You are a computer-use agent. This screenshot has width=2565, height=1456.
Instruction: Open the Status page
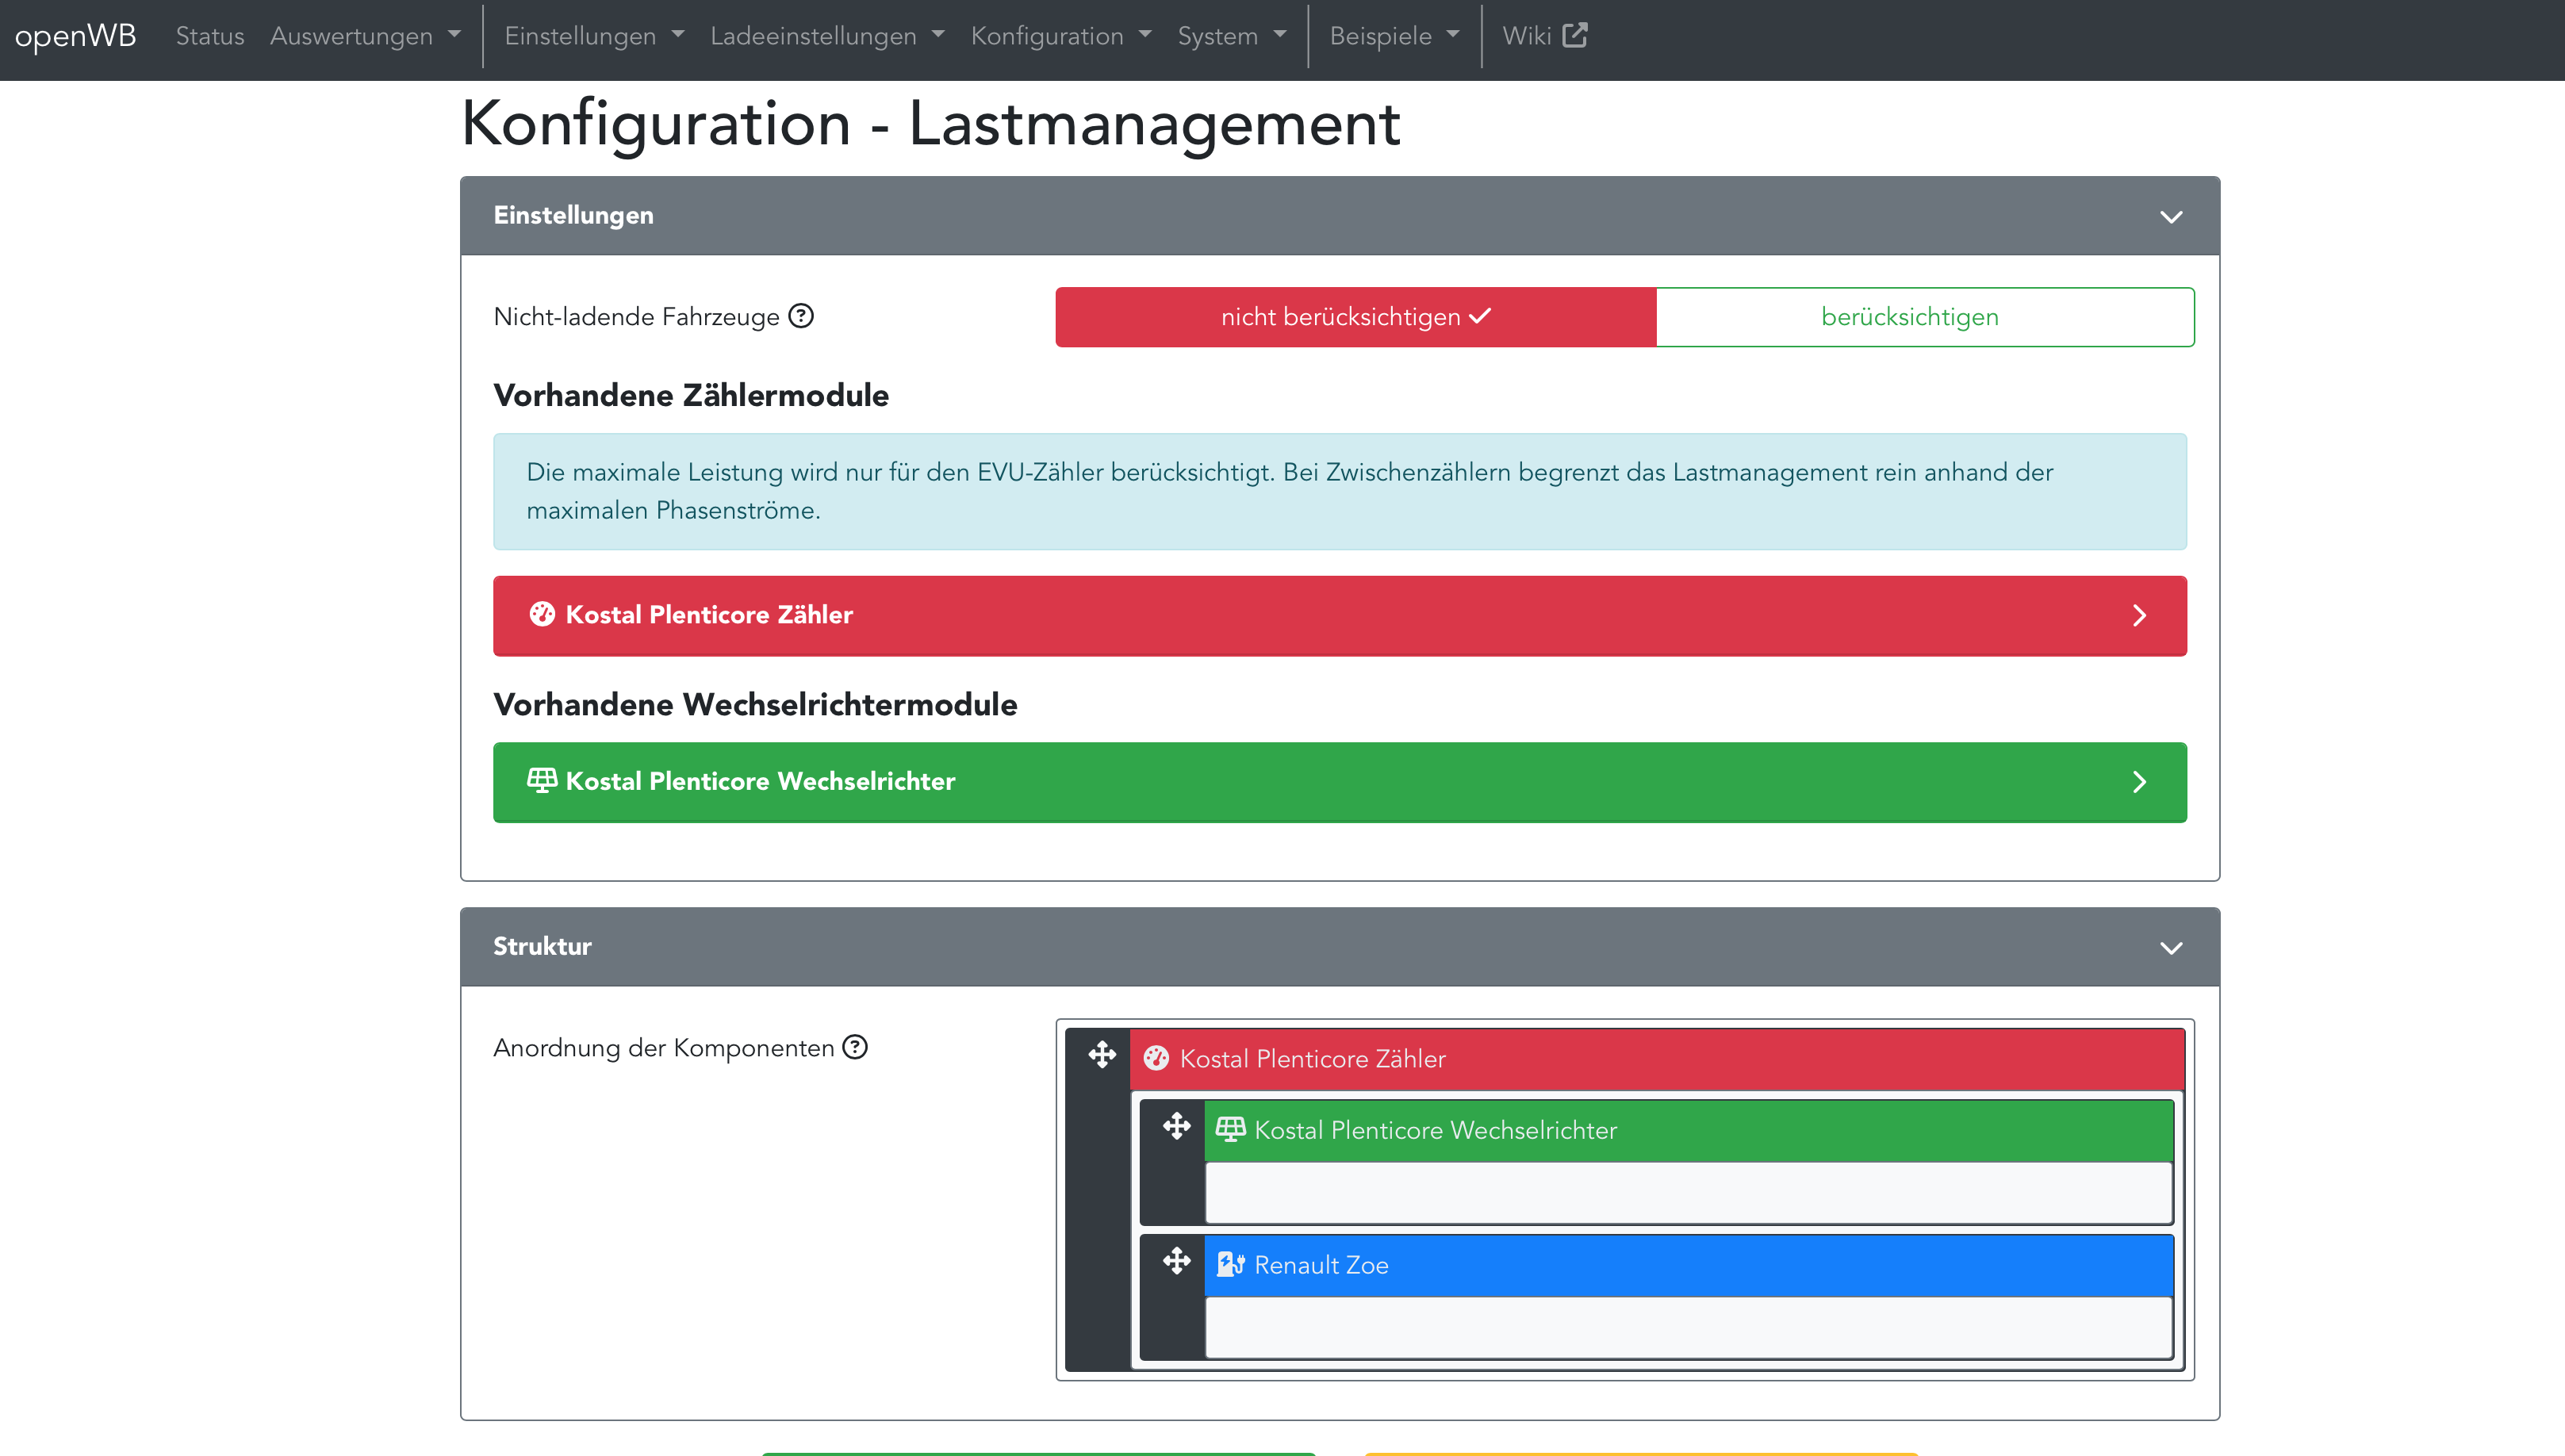tap(210, 36)
